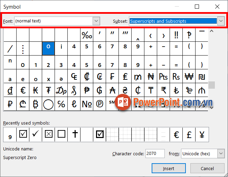Click the Character code input field
The image size is (228, 177).
coord(155,154)
